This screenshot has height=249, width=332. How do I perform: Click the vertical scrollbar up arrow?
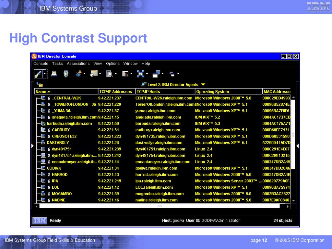coord(293,97)
